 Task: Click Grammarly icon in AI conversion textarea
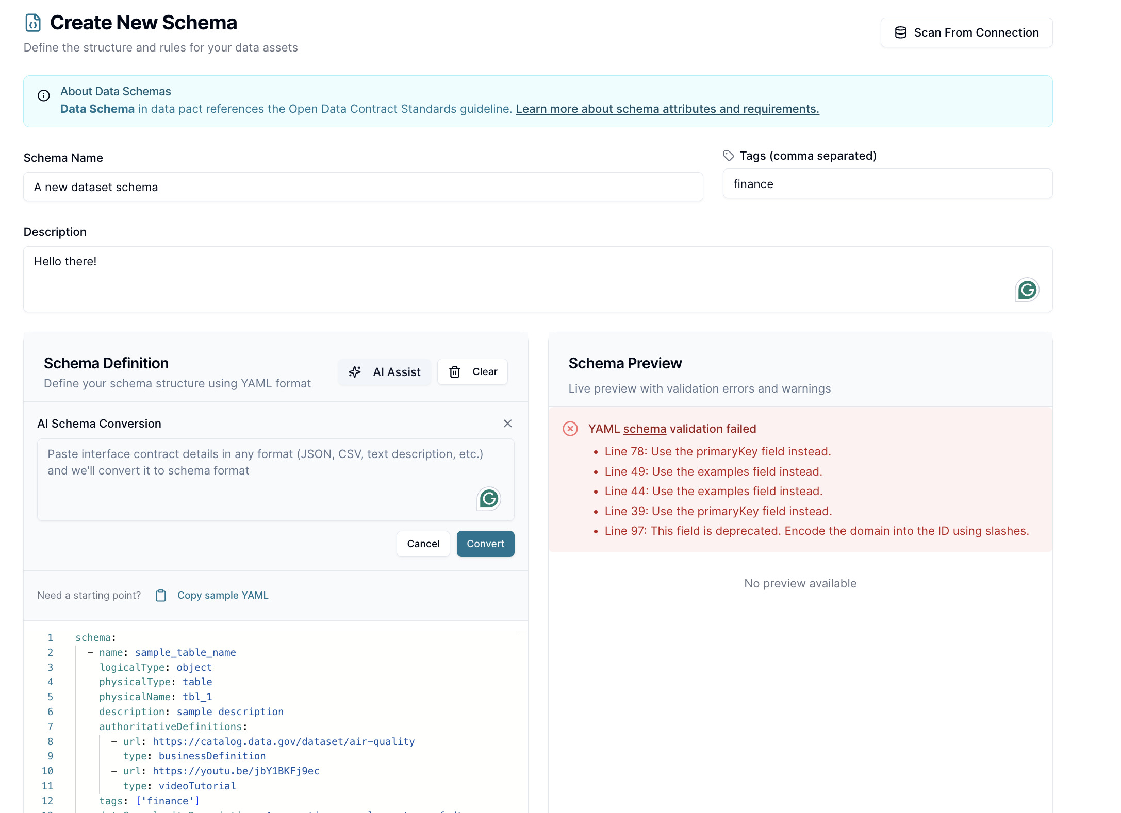[488, 499]
